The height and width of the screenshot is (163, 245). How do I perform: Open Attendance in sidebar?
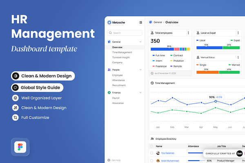(x=118, y=80)
